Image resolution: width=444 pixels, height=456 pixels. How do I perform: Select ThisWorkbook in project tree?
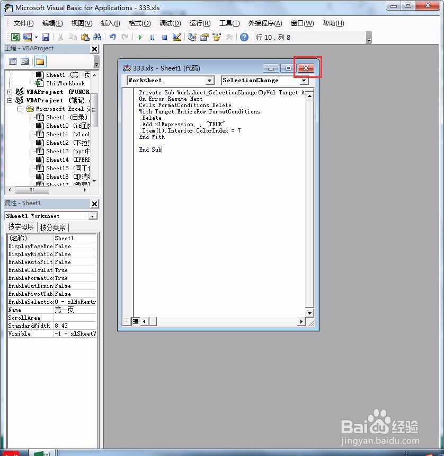(x=65, y=83)
